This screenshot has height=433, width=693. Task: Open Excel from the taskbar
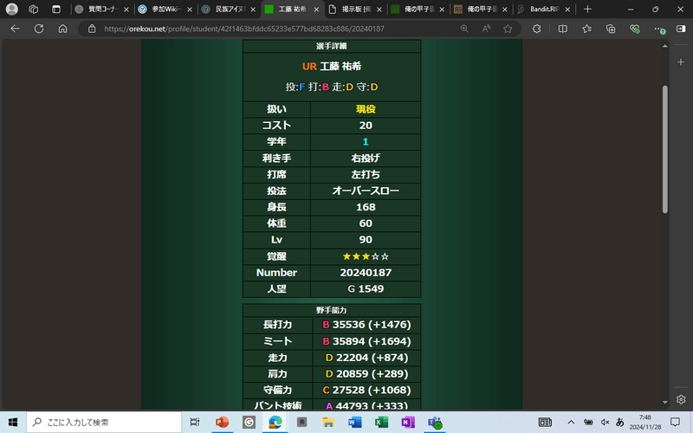380,422
